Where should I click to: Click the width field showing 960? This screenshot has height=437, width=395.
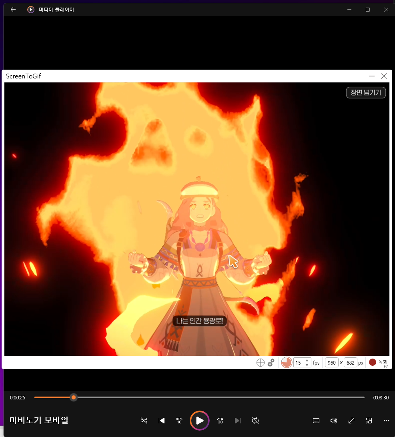pyautogui.click(x=332, y=363)
